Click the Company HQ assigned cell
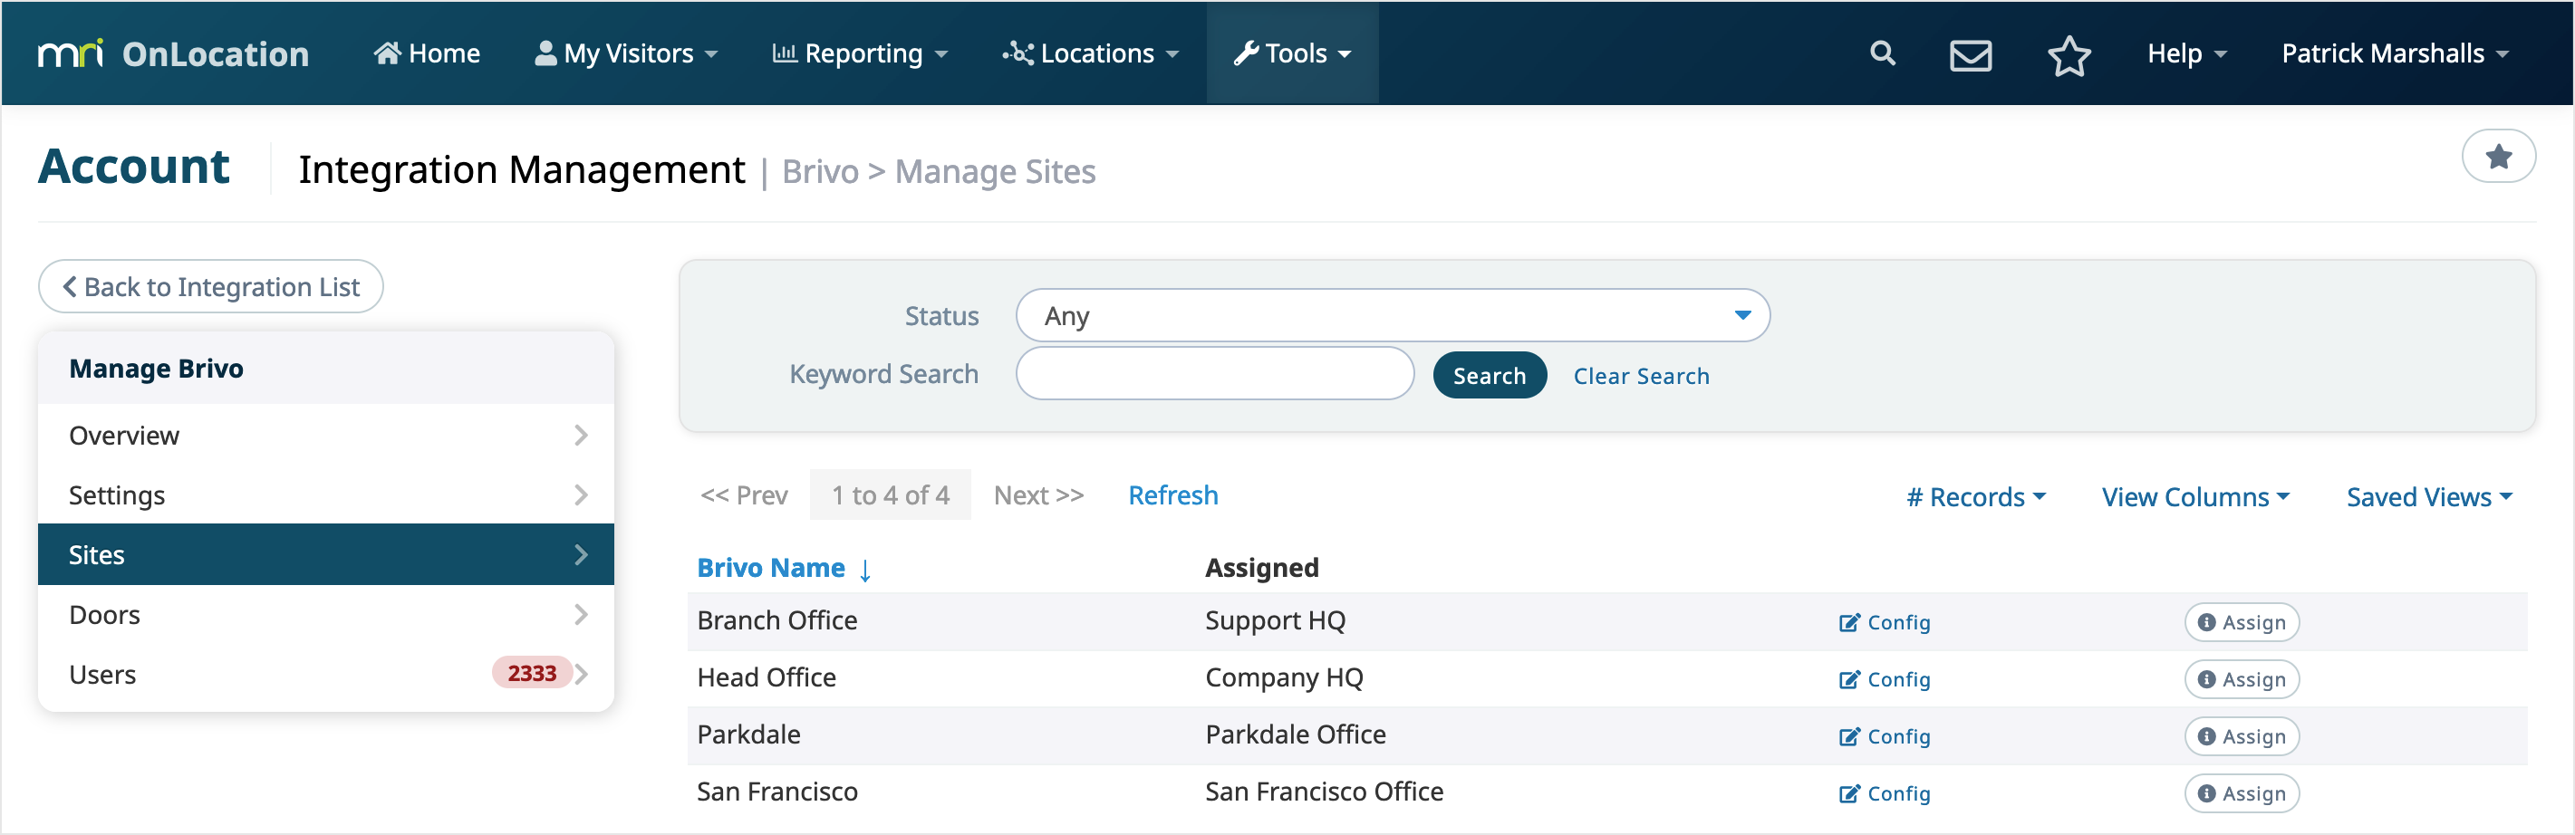This screenshot has height=835, width=2575. point(1284,677)
